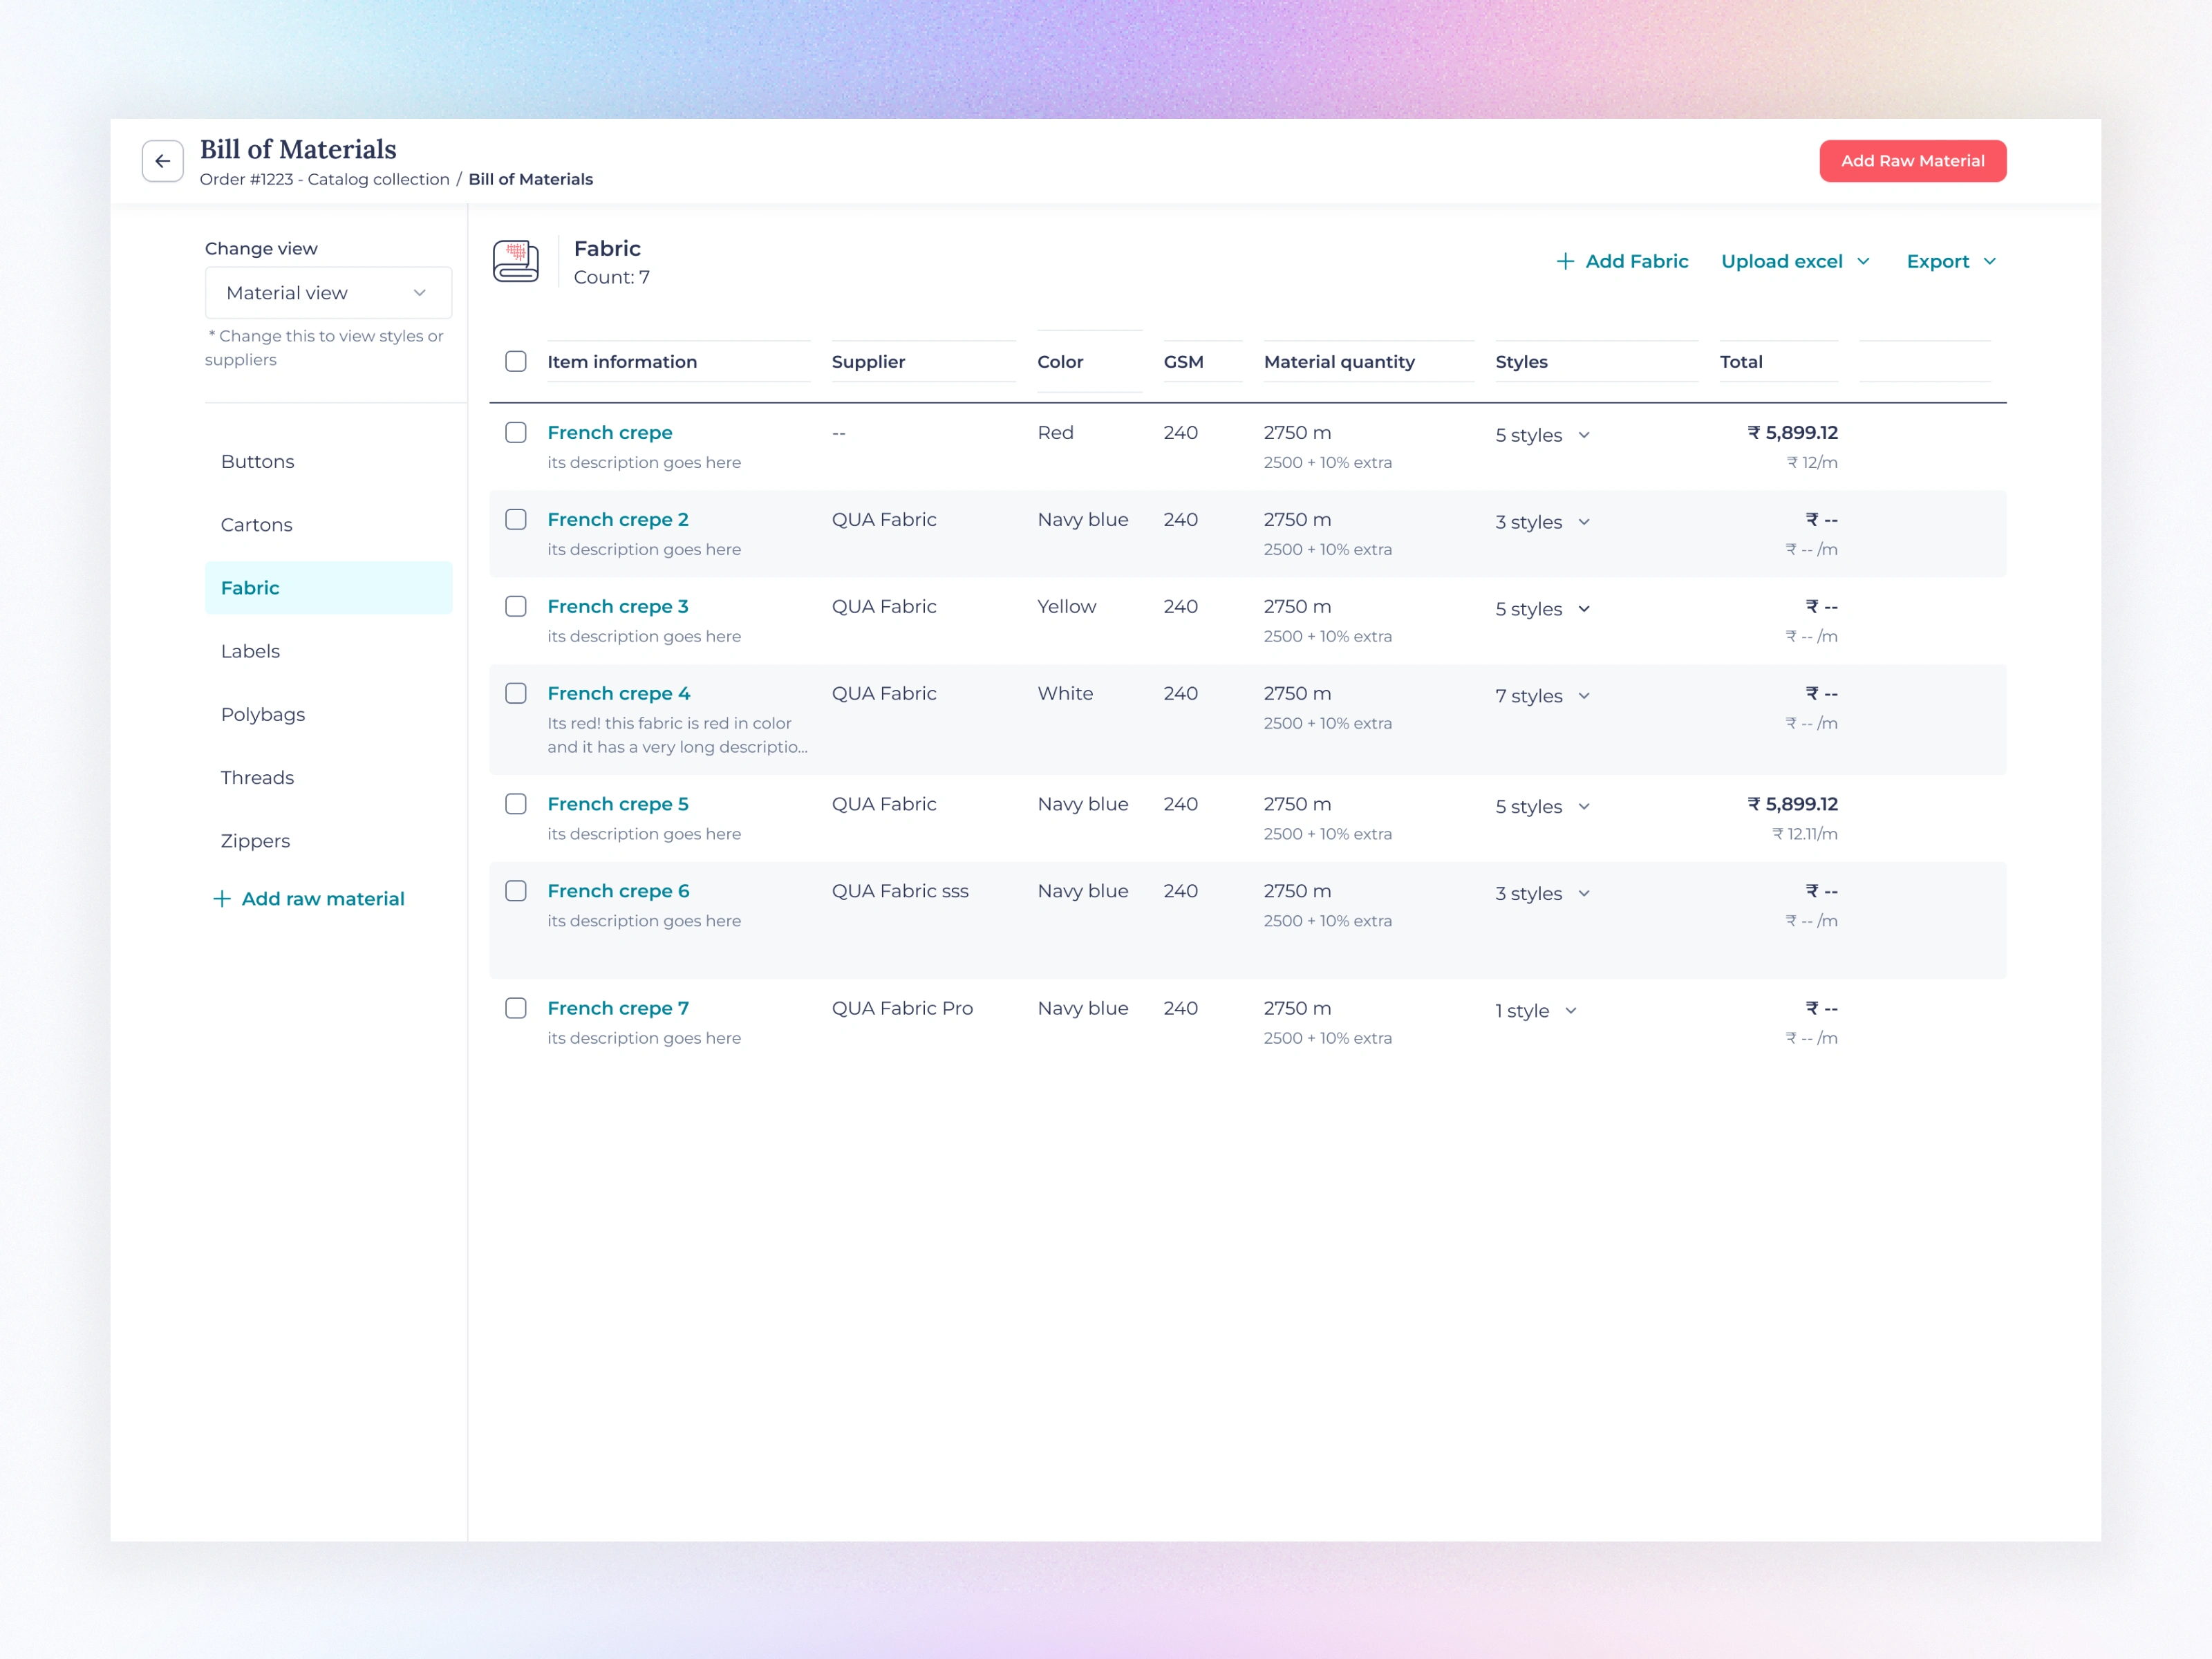2212x1659 pixels.
Task: Check the French crepe 5 row checkbox
Action: tap(516, 804)
